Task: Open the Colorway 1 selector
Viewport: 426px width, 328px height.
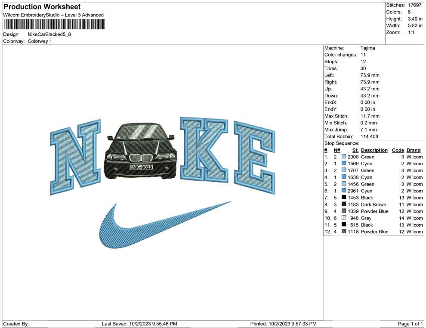Action: [x=41, y=41]
